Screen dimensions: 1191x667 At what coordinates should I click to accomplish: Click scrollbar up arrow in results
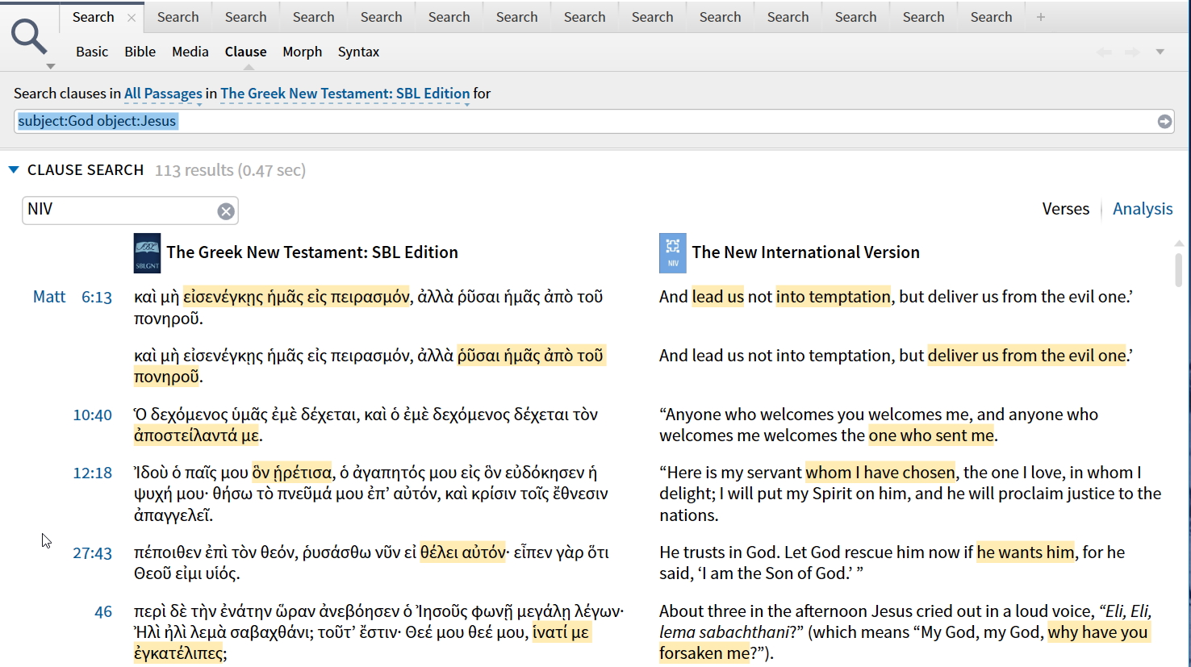[1179, 243]
